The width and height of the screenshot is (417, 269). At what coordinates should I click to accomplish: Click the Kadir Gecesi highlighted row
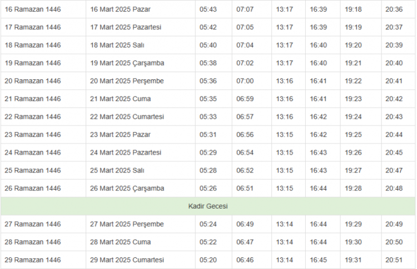[x=208, y=206]
